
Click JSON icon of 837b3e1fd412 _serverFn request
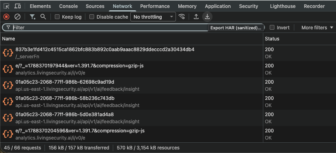click(x=8, y=53)
